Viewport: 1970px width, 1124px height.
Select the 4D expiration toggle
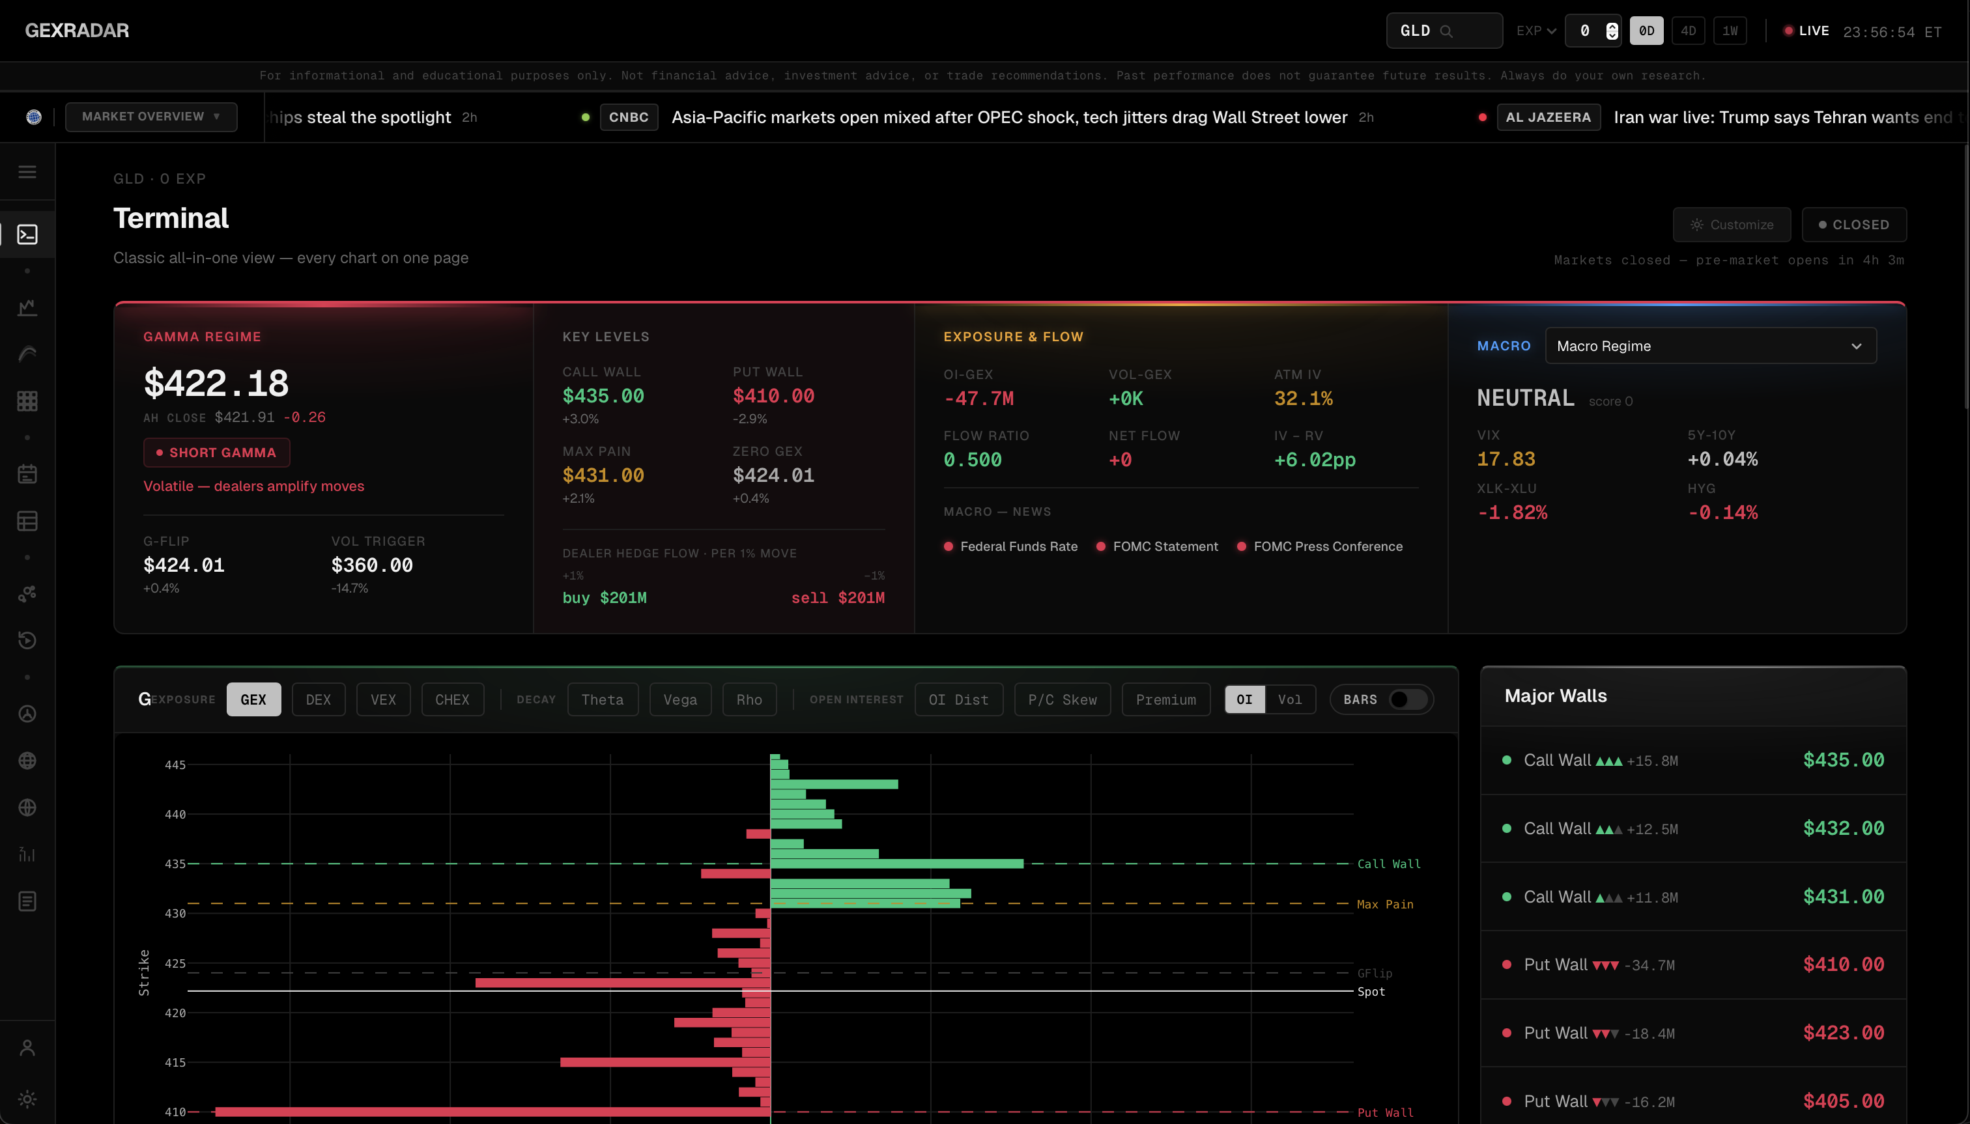(x=1688, y=31)
